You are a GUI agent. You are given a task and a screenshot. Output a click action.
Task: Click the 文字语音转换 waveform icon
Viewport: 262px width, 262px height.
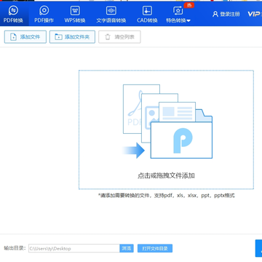111,10
